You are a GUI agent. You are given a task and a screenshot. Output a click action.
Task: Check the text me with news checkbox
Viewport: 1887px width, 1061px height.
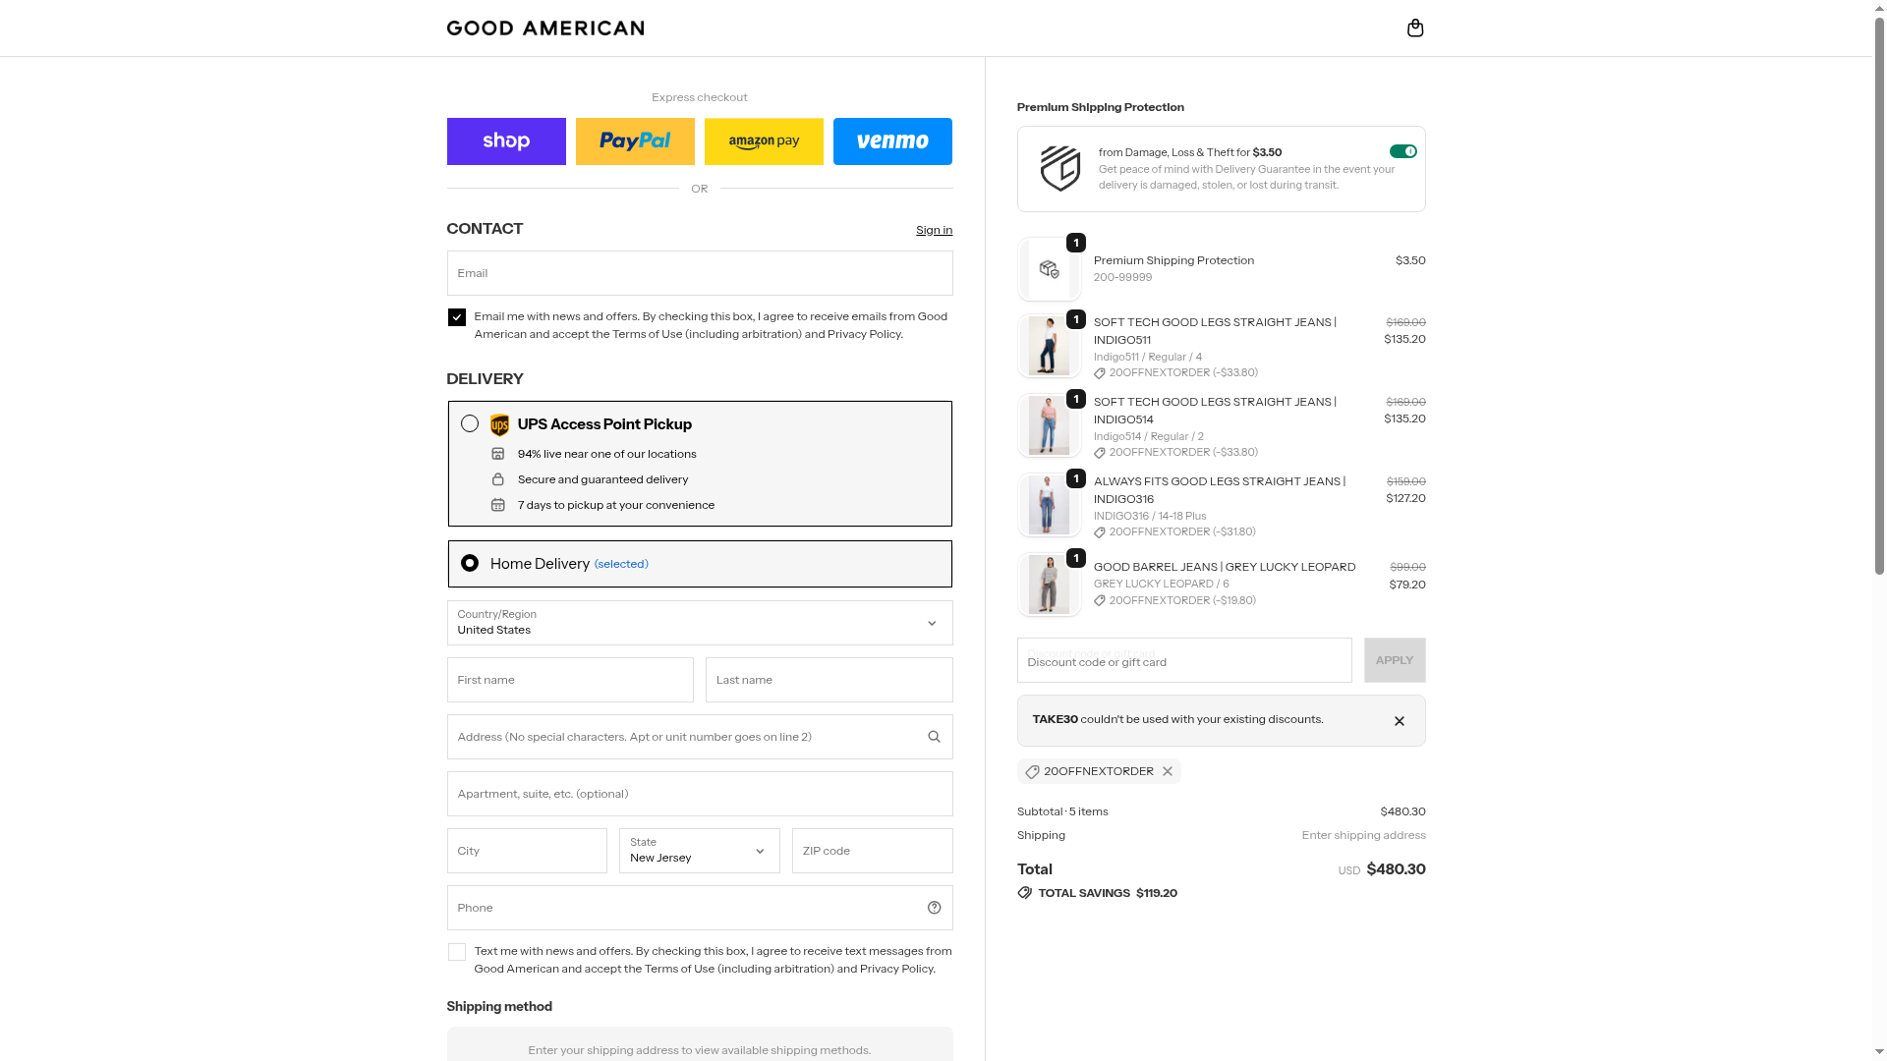click(x=457, y=952)
